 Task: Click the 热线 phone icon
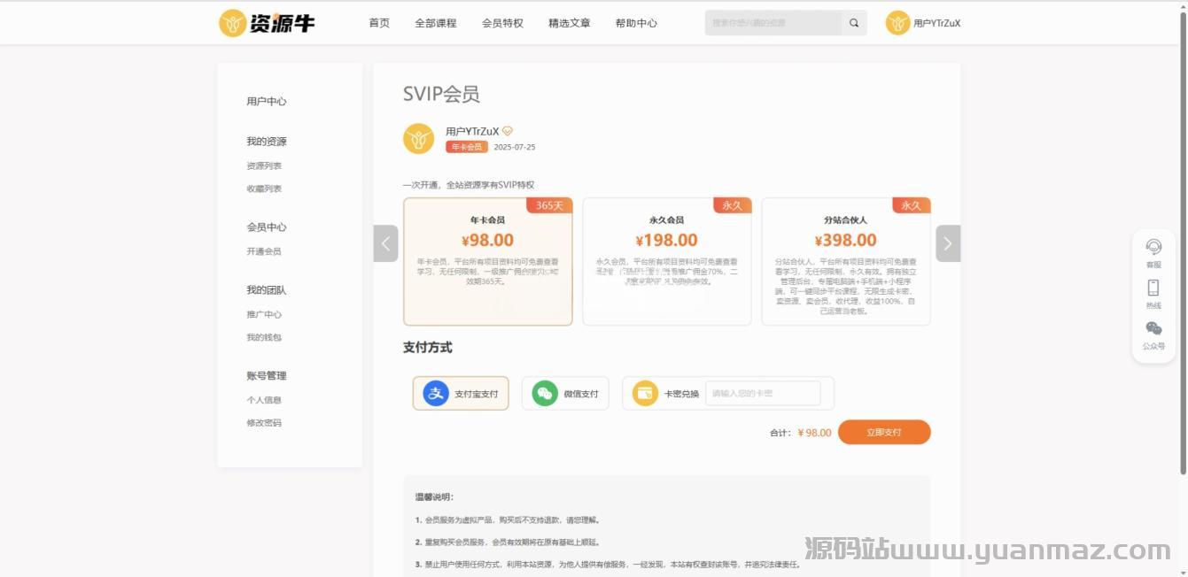[x=1153, y=288]
